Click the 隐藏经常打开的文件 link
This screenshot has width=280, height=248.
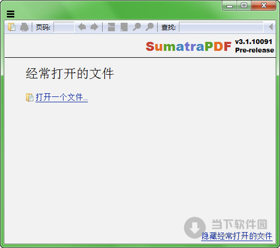pyautogui.click(x=237, y=236)
